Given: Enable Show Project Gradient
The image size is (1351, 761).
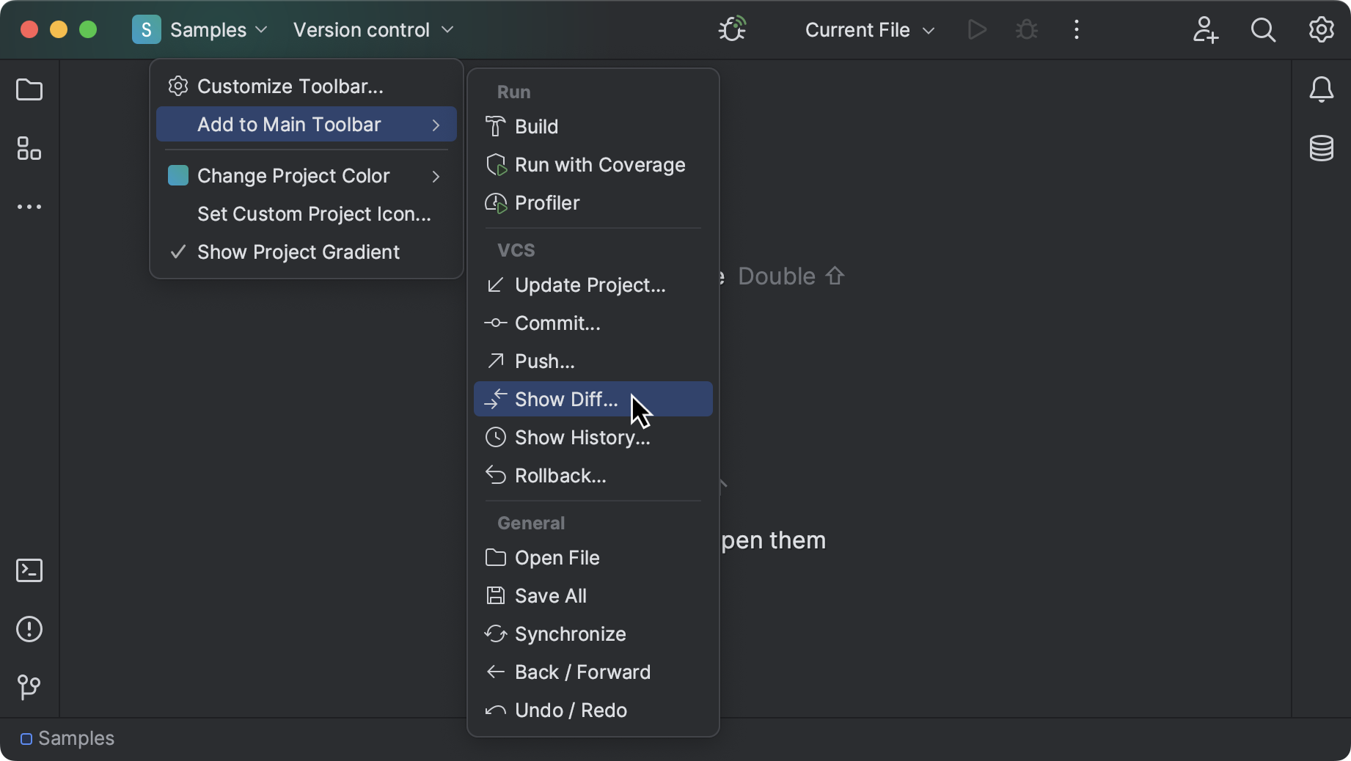Looking at the screenshot, I should coord(298,251).
